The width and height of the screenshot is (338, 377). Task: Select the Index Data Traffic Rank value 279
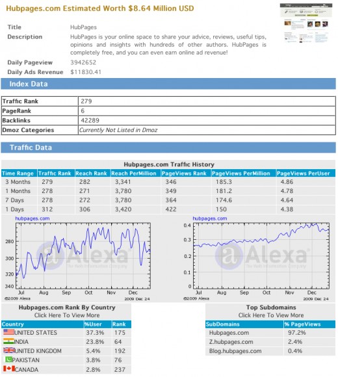86,101
